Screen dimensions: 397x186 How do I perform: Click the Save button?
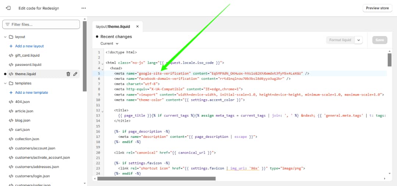tap(379, 40)
